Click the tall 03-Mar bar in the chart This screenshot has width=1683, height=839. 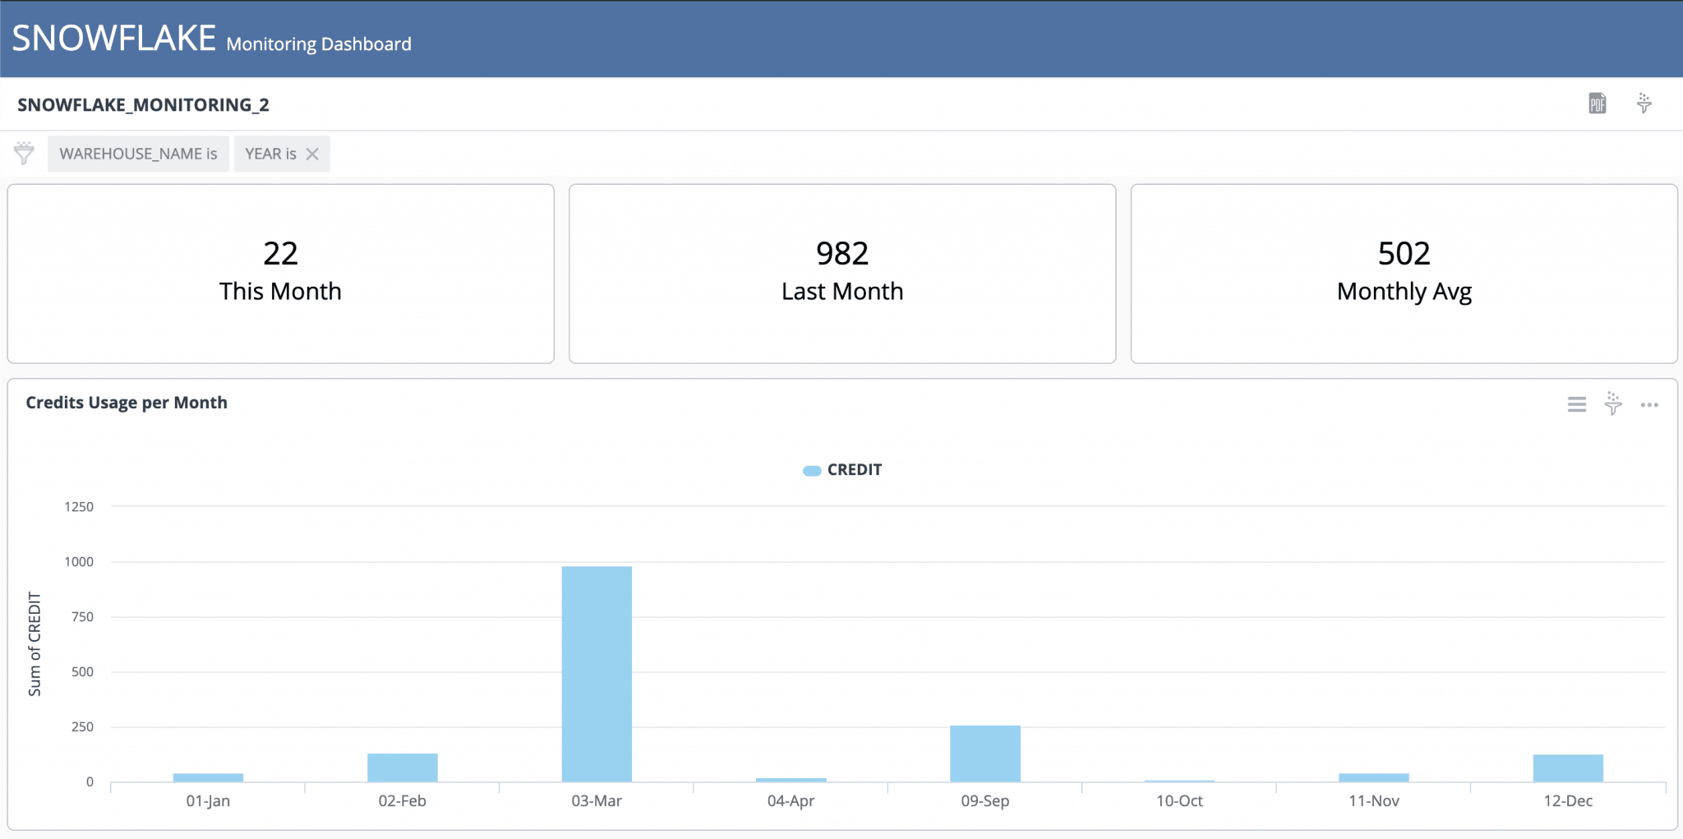(x=597, y=674)
